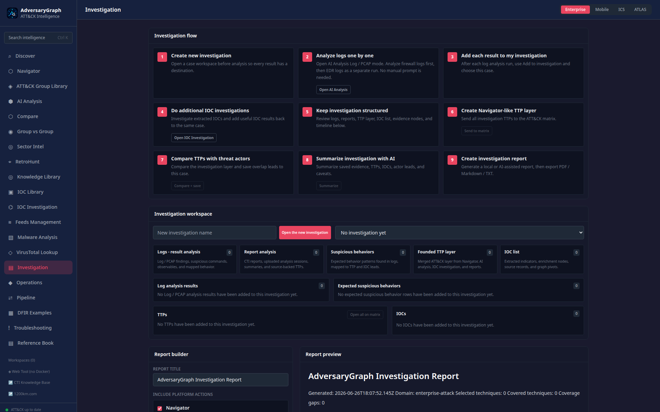The height and width of the screenshot is (412, 660).
Task: Click the Log analysis results panel
Action: (x=241, y=290)
